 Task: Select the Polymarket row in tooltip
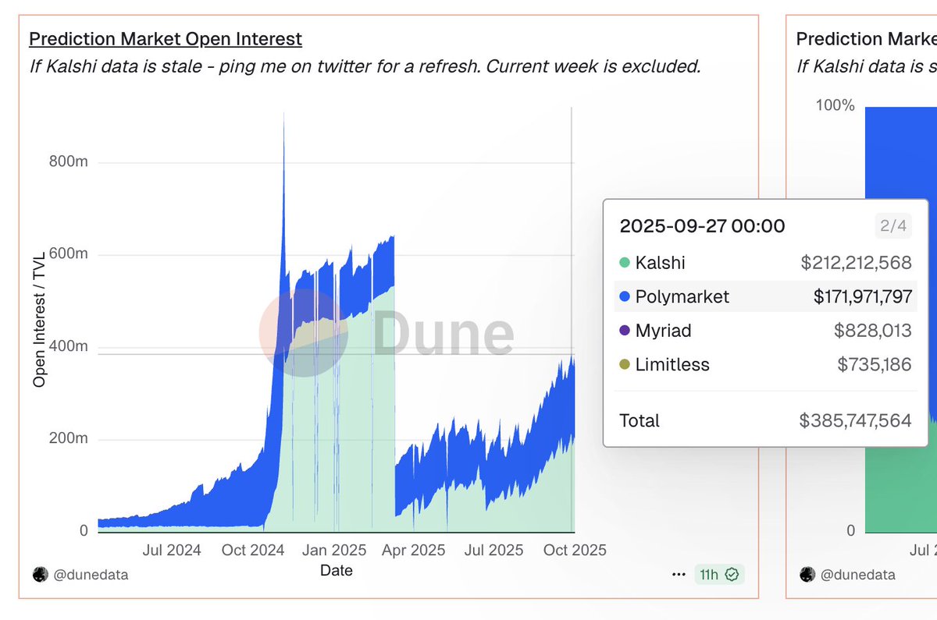click(x=765, y=296)
